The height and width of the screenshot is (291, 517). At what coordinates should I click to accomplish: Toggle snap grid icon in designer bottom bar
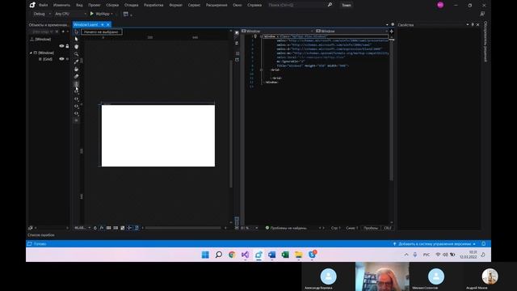[x=108, y=228]
